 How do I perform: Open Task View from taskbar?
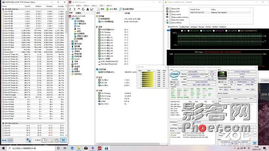(x=65, y=148)
